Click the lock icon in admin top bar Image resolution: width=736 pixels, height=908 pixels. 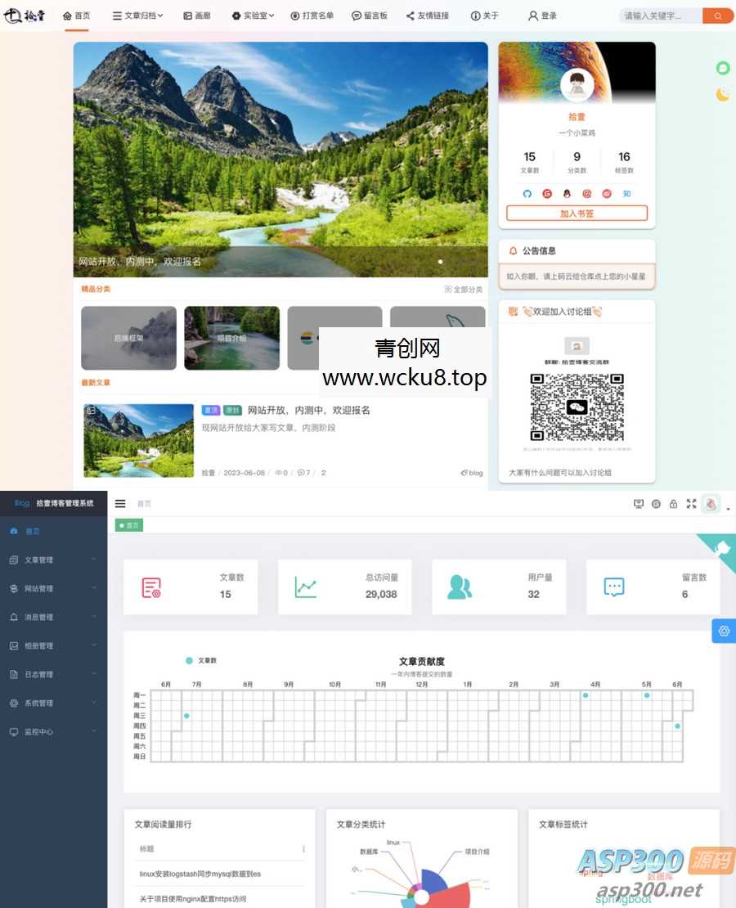click(673, 504)
